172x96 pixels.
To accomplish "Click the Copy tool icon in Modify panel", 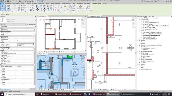I will 41,10.
